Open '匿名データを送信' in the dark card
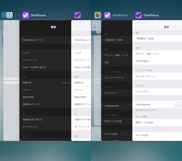182x161 pixels. click(x=117, y=121)
